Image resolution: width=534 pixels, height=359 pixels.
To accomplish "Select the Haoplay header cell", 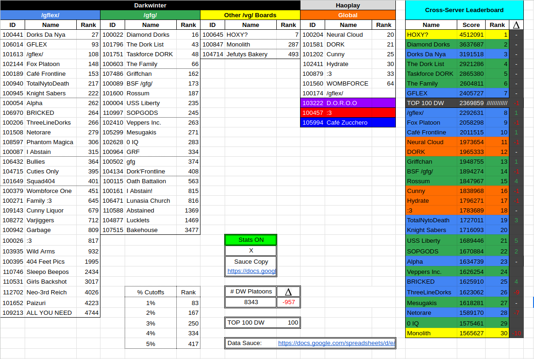I will [x=348, y=5].
